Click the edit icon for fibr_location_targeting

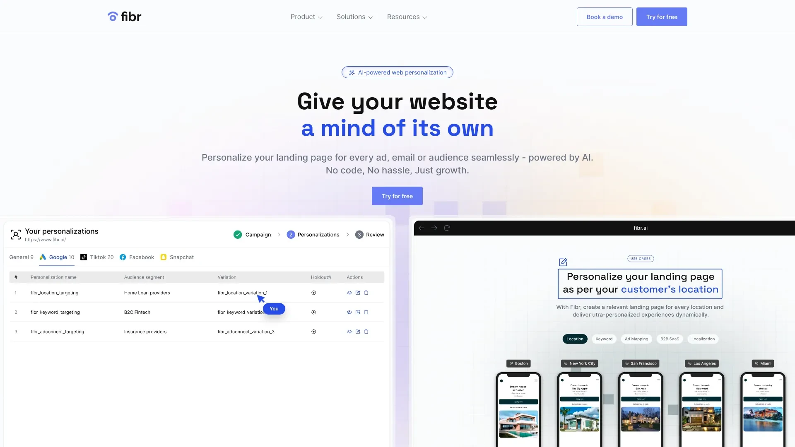(358, 293)
